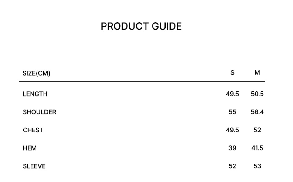Click the PRODUCT GUIDE heading

tap(141, 26)
